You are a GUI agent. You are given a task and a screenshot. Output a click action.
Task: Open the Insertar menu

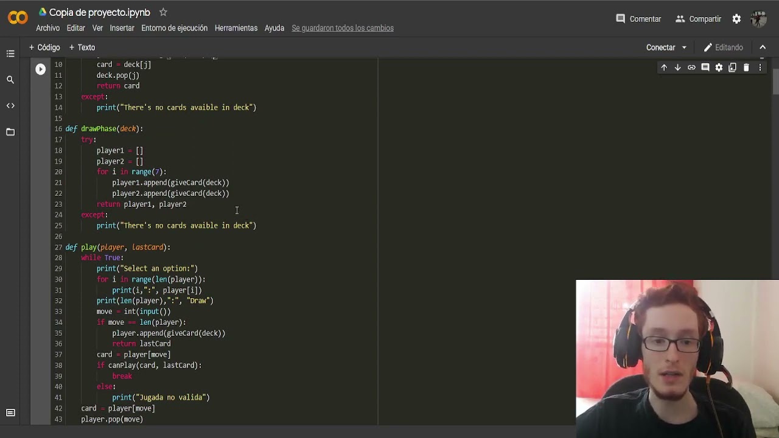pyautogui.click(x=122, y=28)
